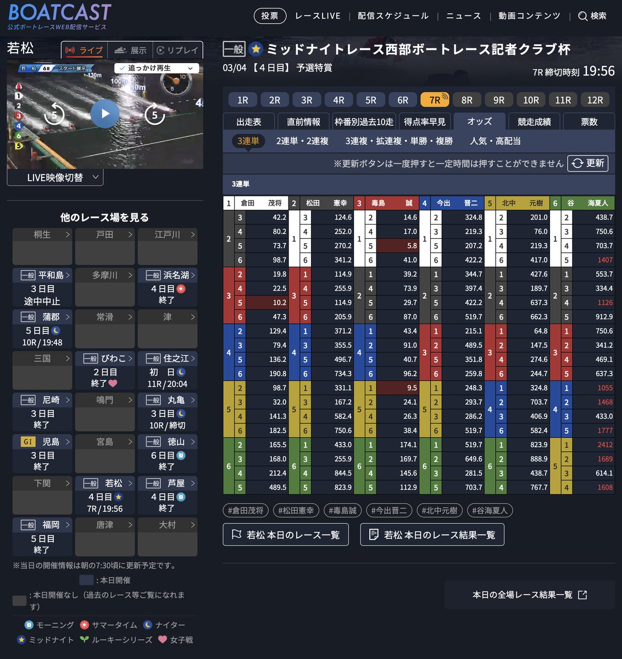Click the midnight star icon beside race title
This screenshot has height=659, width=622.
256,49
